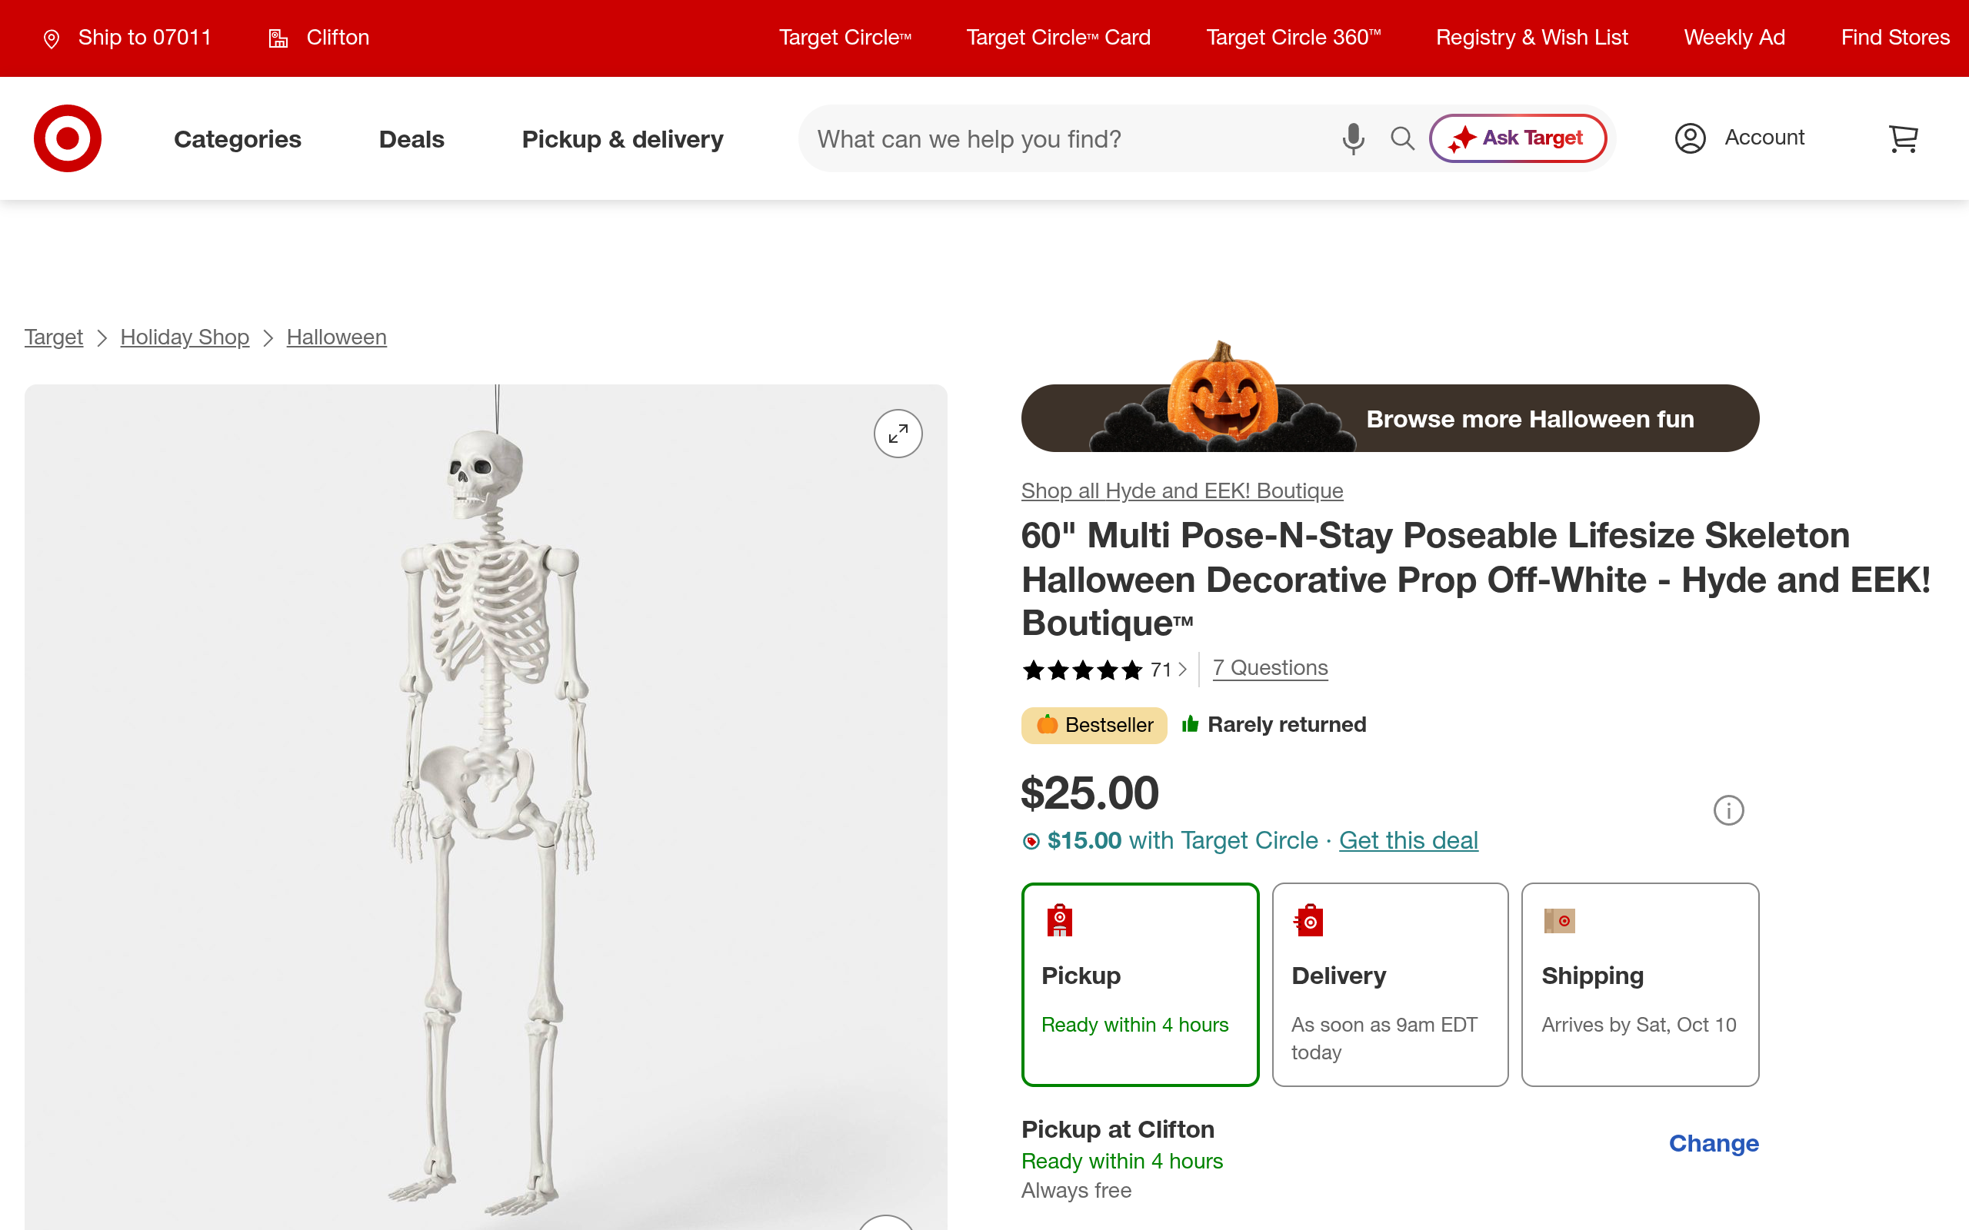Click the Ask Target button
This screenshot has height=1230, width=1969.
click(x=1518, y=138)
